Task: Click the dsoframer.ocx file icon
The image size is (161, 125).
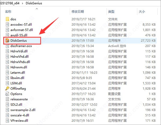Action: [x=8, y=46]
